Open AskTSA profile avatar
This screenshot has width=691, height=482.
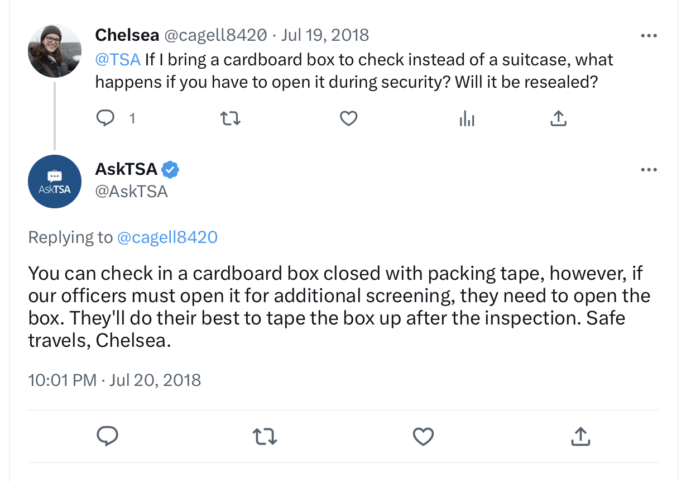tap(55, 182)
